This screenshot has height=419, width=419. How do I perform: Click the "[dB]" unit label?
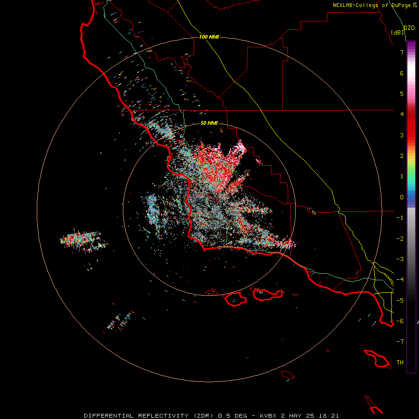[x=398, y=32]
